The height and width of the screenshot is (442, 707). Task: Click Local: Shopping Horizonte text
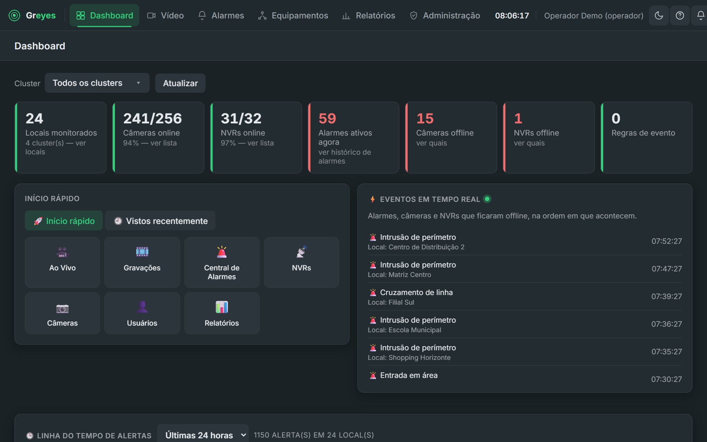[x=409, y=357]
